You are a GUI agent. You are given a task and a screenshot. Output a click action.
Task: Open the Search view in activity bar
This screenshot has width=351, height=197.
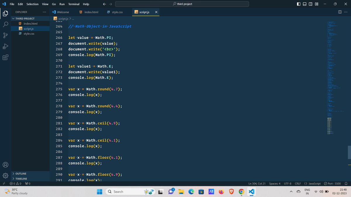pyautogui.click(x=5, y=25)
